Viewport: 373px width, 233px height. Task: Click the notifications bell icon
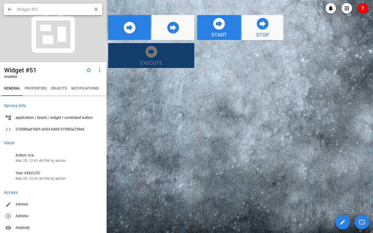click(x=331, y=8)
